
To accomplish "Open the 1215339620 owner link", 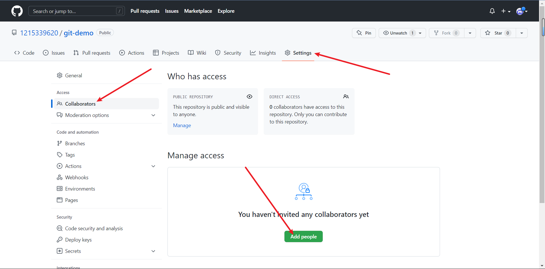I will (x=39, y=33).
